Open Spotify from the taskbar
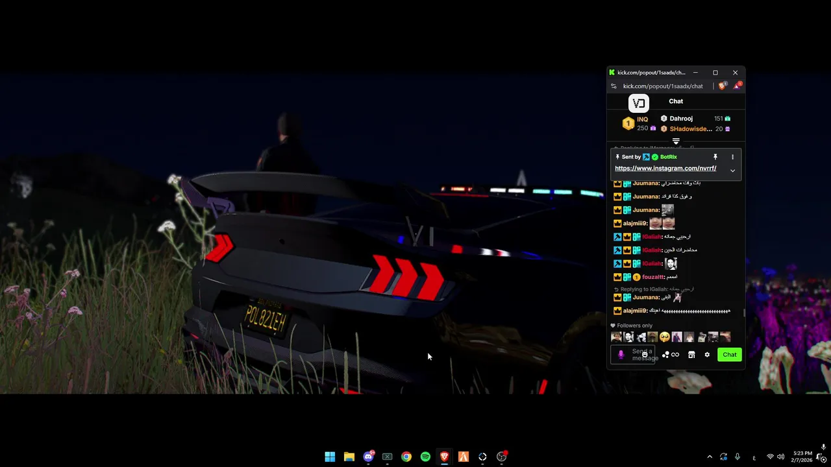Image resolution: width=831 pixels, height=467 pixels. [425, 457]
